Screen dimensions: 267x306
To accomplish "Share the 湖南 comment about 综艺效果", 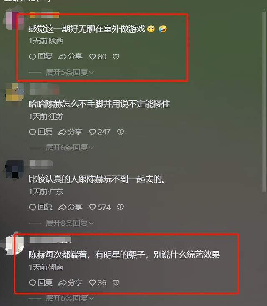I will click(x=71, y=283).
